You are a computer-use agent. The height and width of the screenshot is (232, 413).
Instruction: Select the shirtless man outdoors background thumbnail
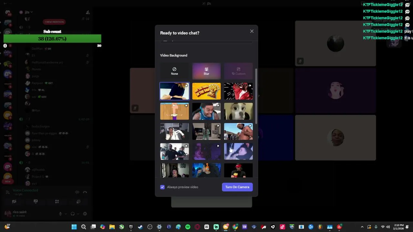tap(238, 131)
